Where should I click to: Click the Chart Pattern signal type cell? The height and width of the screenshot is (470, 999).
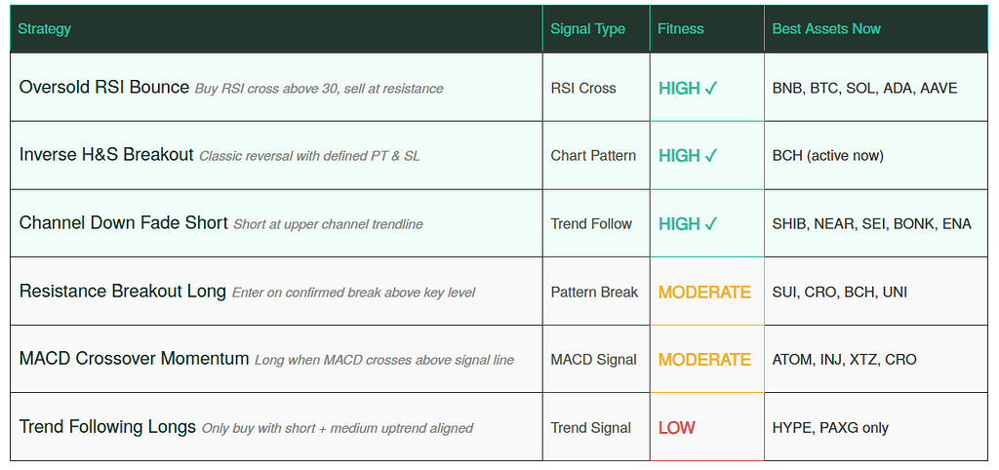(x=593, y=155)
